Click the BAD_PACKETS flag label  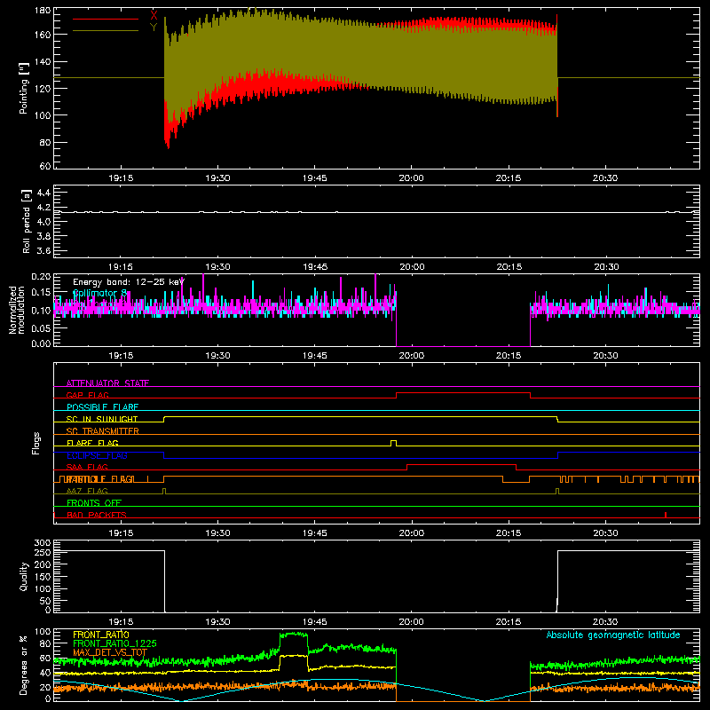pyautogui.click(x=97, y=515)
